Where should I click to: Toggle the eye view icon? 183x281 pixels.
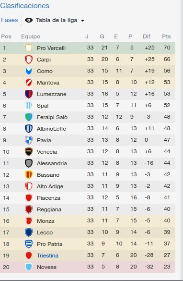point(29,20)
